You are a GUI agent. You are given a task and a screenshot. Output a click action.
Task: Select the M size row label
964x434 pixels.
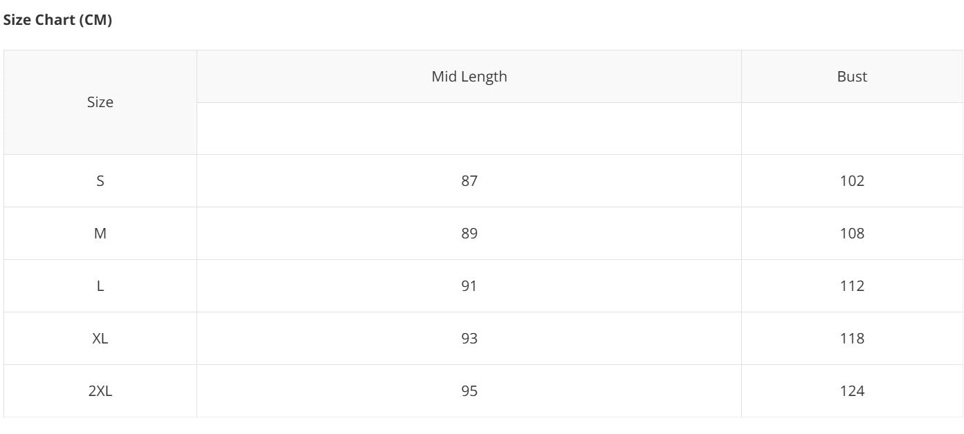point(100,234)
